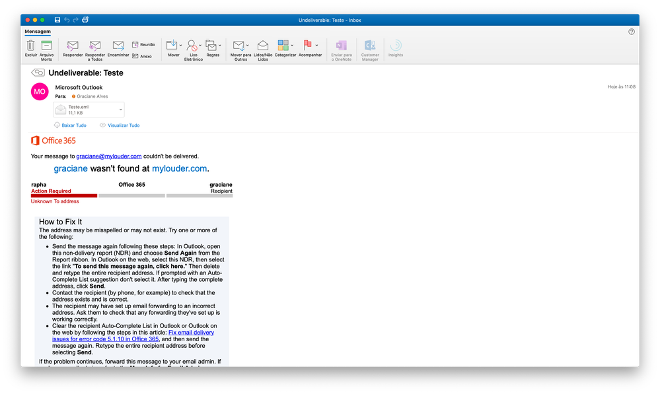Click the red Action Required progress bar
This screenshot has width=660, height=394.
click(x=64, y=195)
